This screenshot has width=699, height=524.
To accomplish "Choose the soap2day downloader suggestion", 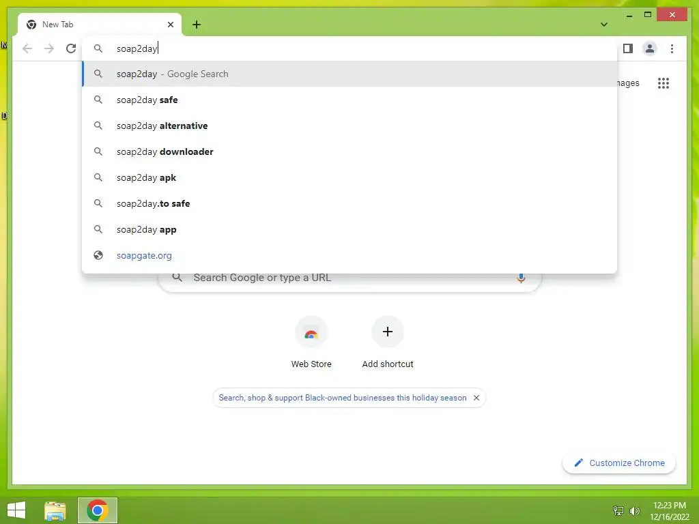I will coord(350,151).
